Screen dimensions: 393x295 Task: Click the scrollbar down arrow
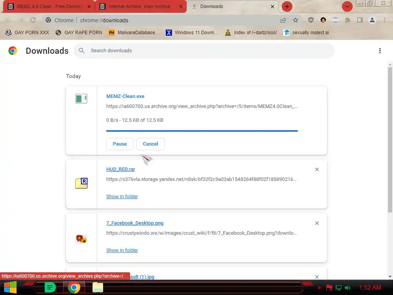tap(390, 277)
